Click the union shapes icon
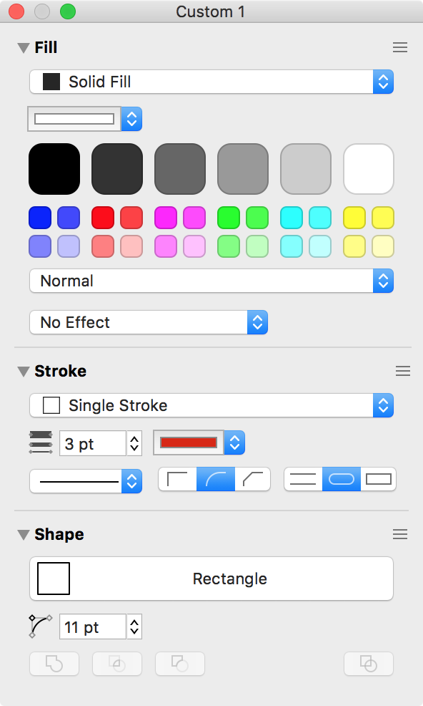 [54, 664]
